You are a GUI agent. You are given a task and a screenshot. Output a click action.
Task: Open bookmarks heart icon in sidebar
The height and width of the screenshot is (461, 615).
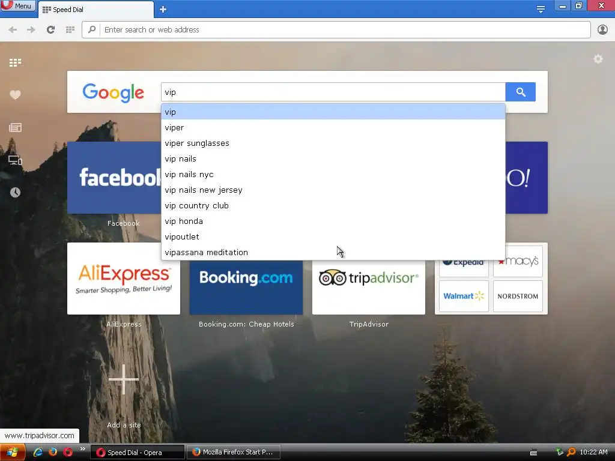(x=15, y=95)
